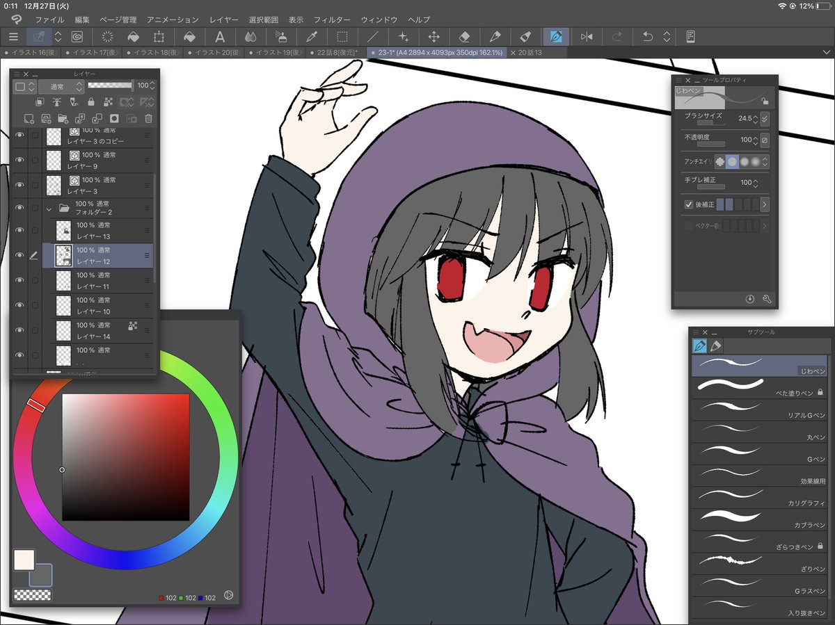Click reset tool properties clock icon
This screenshot has height=625, width=835.
point(749,299)
